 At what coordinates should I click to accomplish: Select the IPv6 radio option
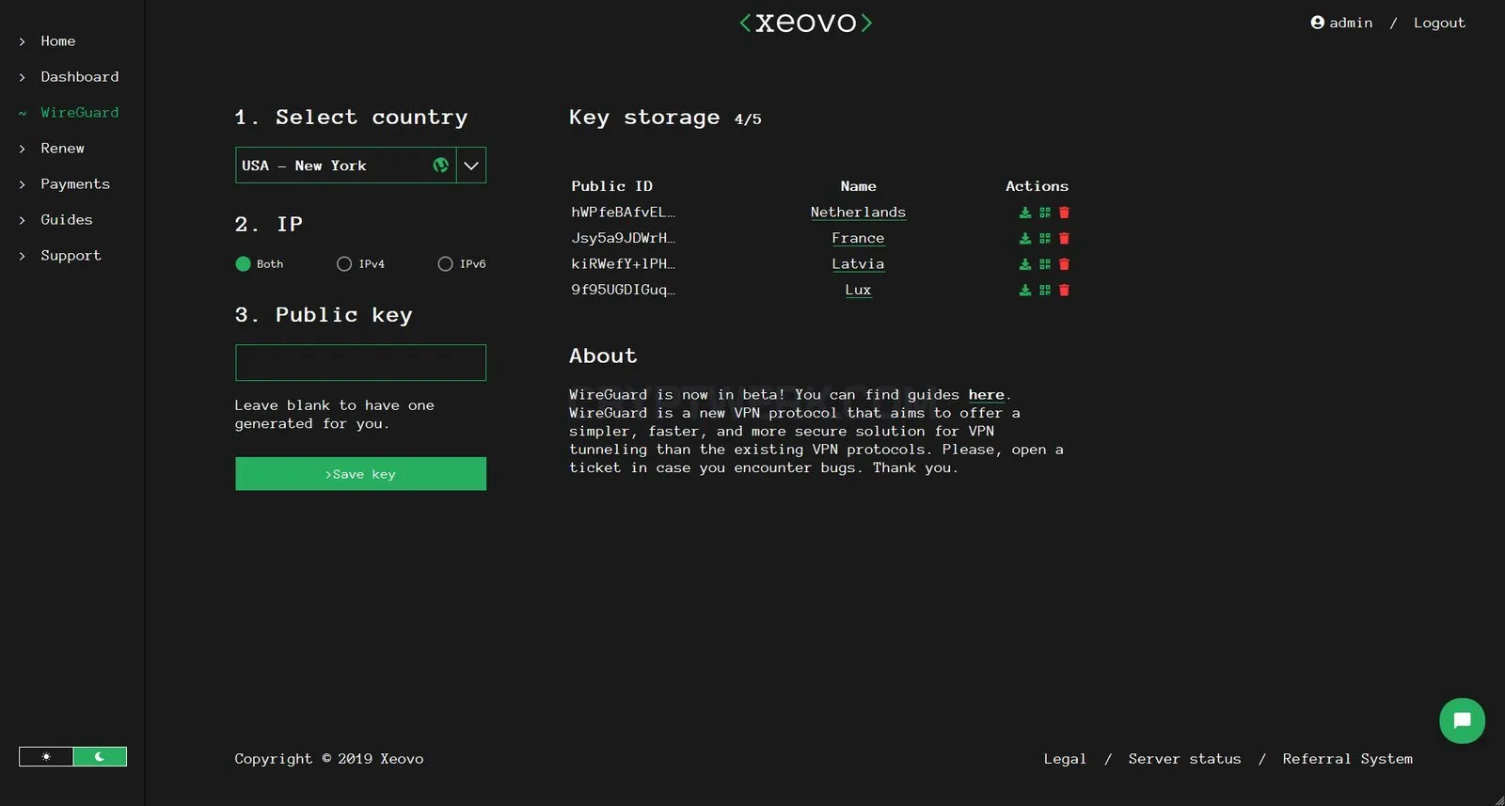[x=445, y=264]
